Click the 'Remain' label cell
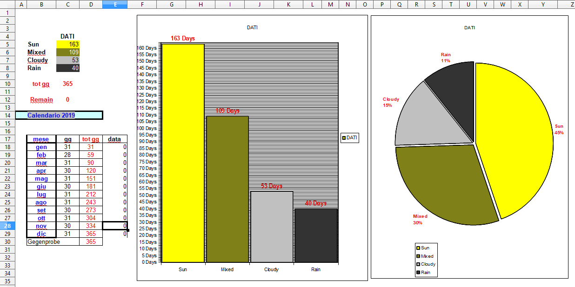 click(41, 99)
